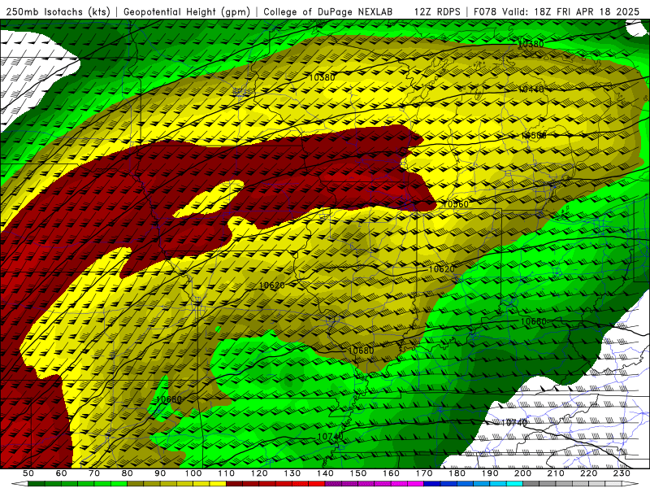Click the bright red swatch just before 140
Viewport: 650px width, 488px height.
(317, 484)
